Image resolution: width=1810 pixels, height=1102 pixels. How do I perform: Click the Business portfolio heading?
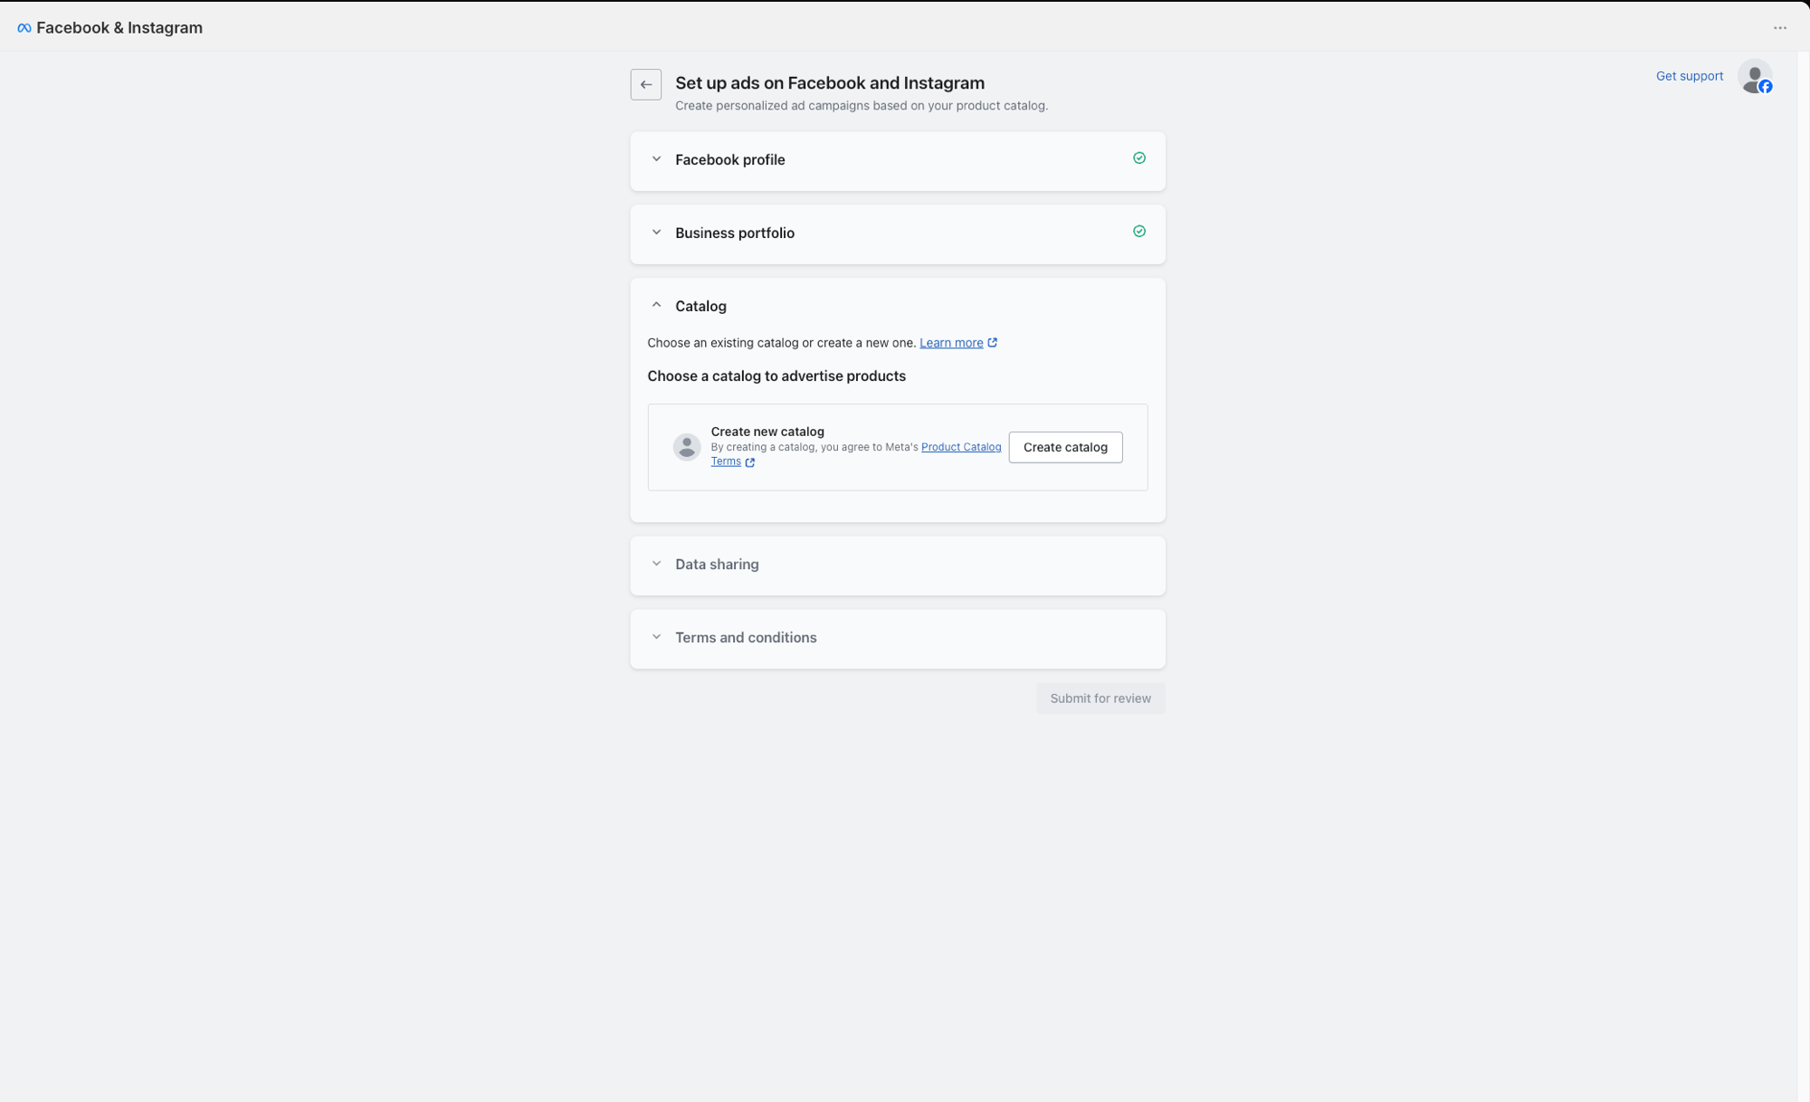(x=734, y=233)
